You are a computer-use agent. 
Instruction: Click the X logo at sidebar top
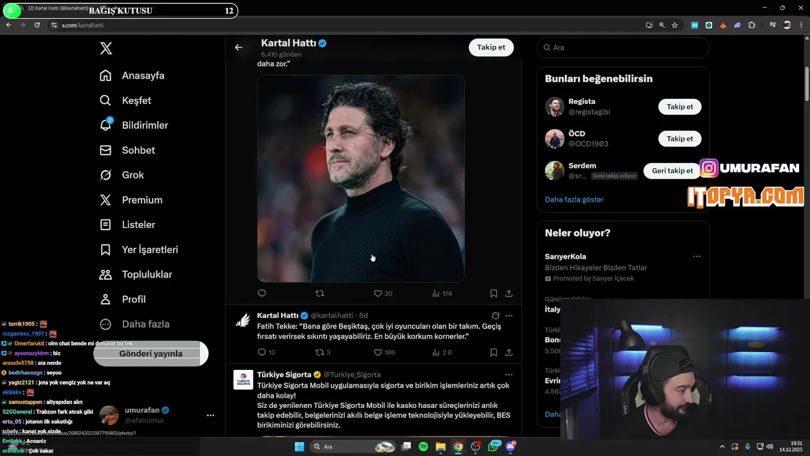106,48
